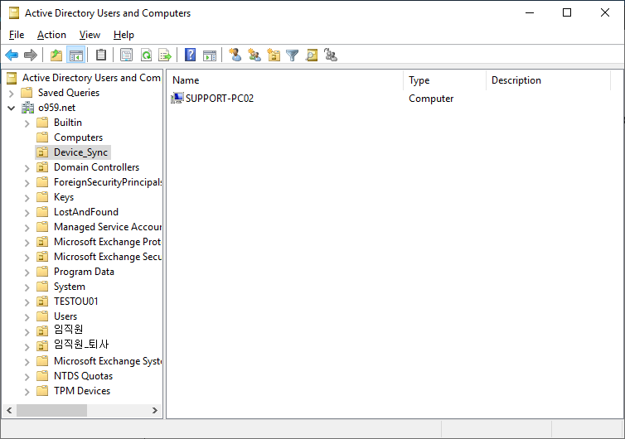Click the tree pane's right scroll arrow

[155, 410]
